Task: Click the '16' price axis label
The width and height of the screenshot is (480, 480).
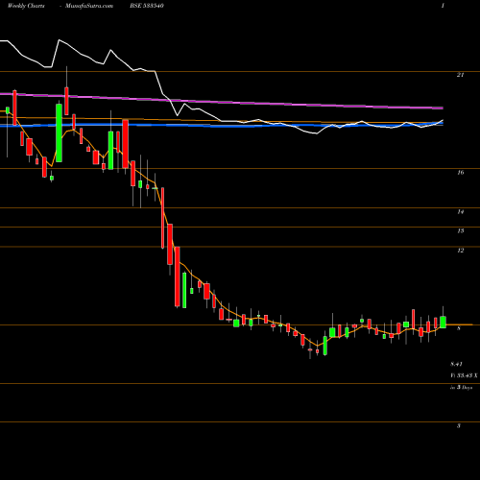Action: 460,173
